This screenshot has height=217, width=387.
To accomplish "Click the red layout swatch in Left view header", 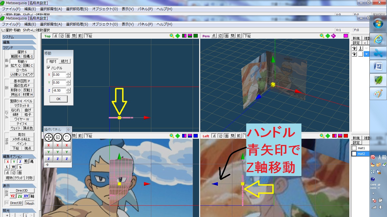I will click(x=346, y=136).
